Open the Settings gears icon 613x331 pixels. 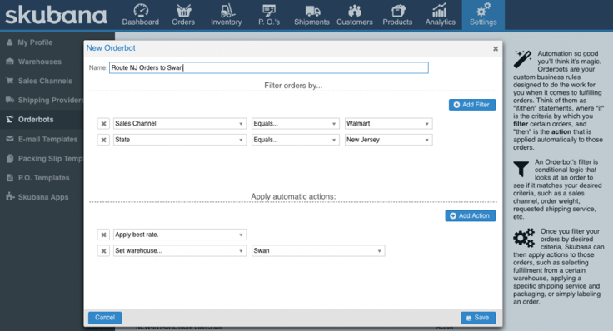(x=484, y=9)
